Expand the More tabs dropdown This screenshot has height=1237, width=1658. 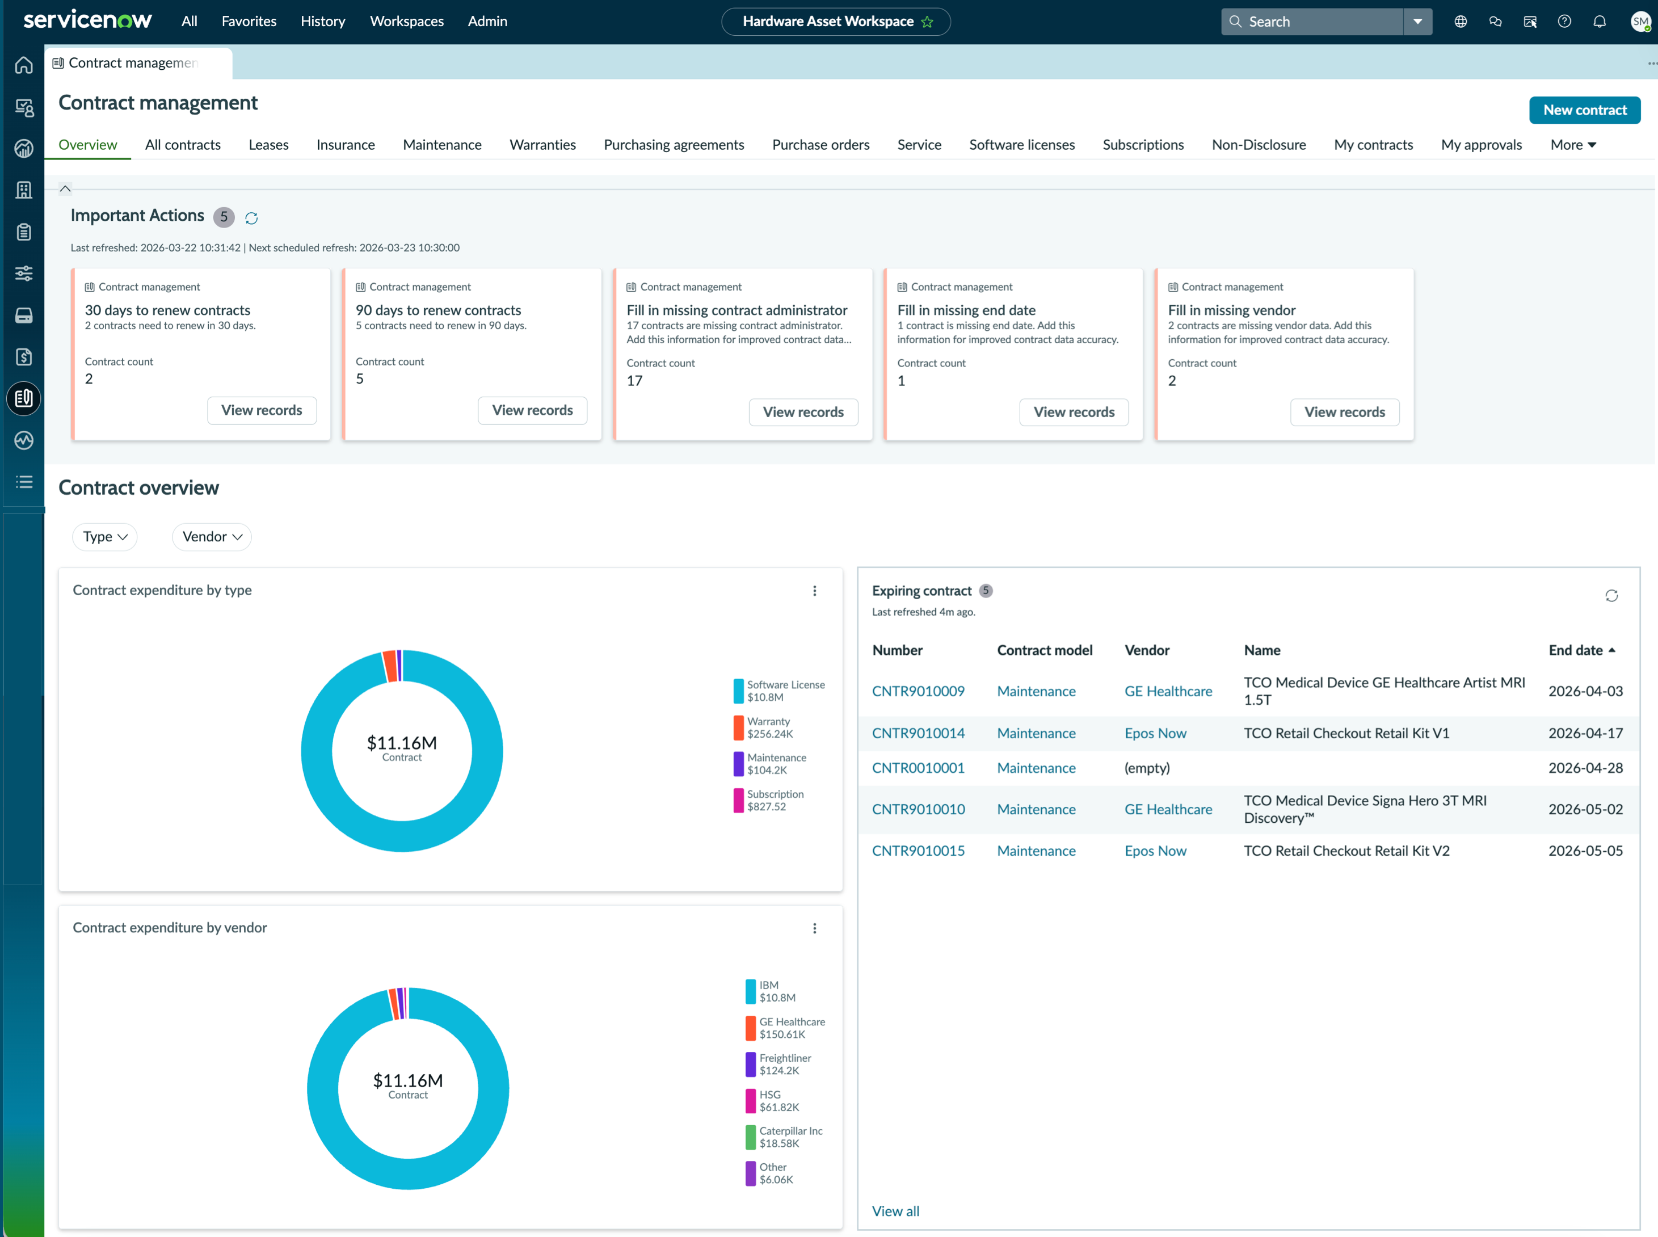1573,145
